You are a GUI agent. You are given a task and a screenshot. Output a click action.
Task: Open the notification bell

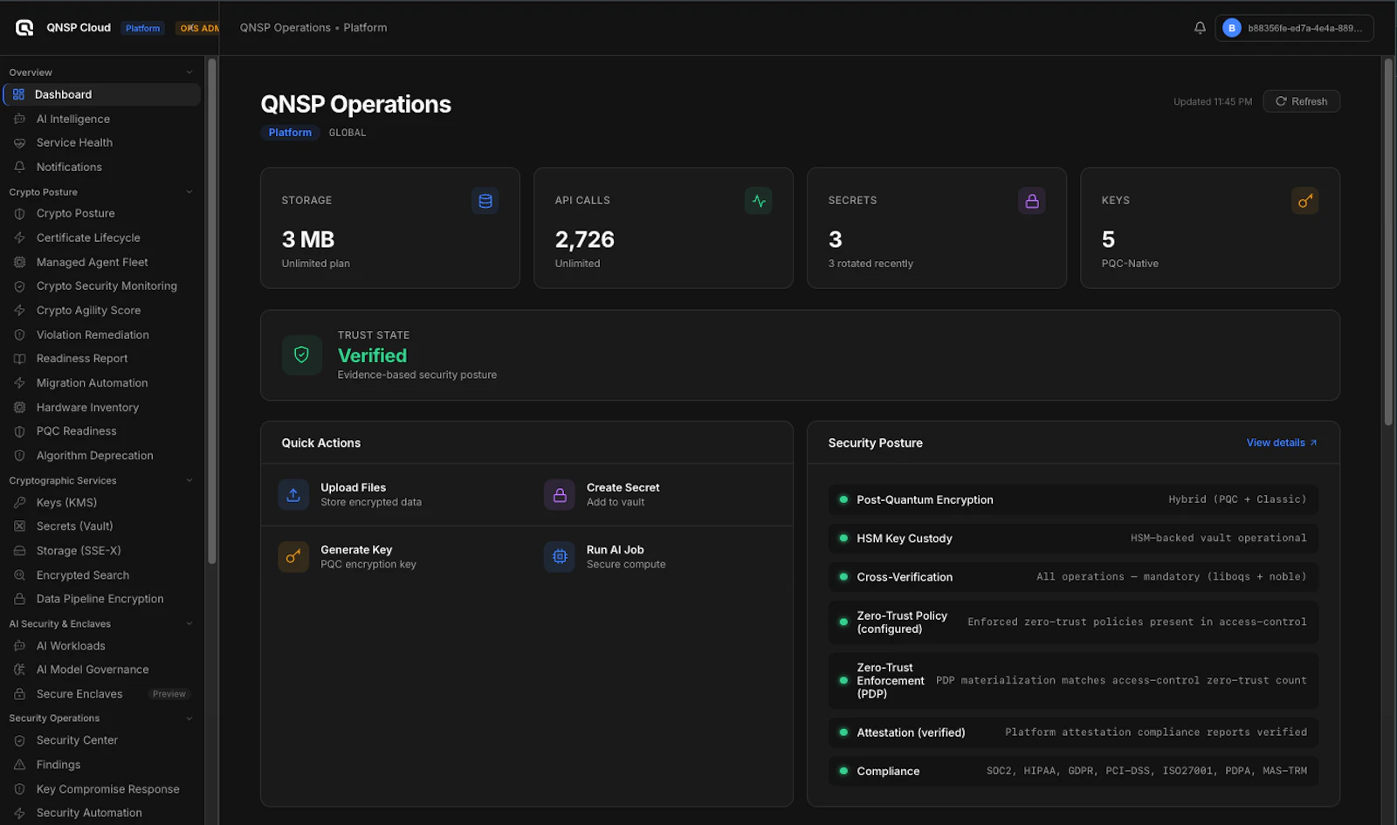(x=1200, y=27)
